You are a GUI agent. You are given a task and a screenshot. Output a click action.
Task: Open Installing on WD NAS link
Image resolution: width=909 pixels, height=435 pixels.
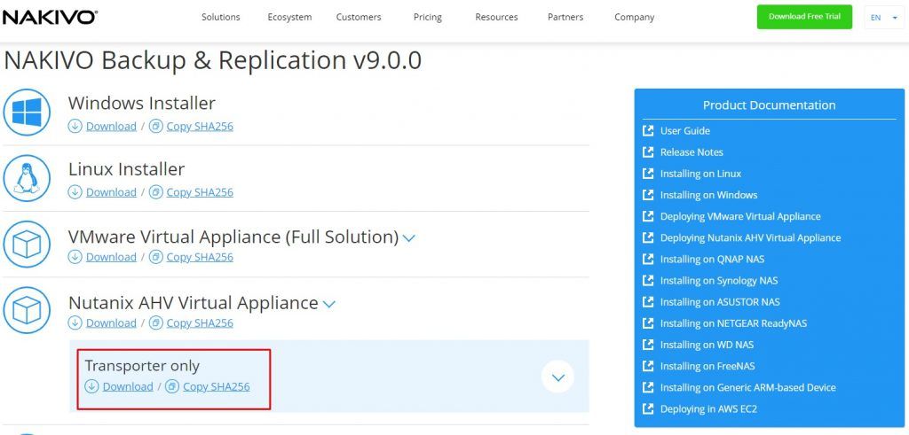pyautogui.click(x=707, y=345)
